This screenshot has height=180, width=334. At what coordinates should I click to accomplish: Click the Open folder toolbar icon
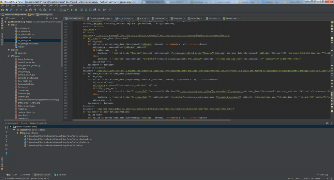pyautogui.click(x=2, y=10)
